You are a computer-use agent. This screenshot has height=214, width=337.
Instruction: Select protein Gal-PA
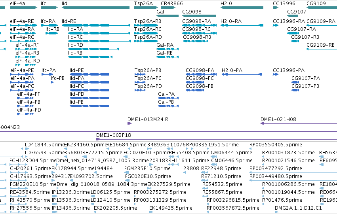[x=166, y=94]
